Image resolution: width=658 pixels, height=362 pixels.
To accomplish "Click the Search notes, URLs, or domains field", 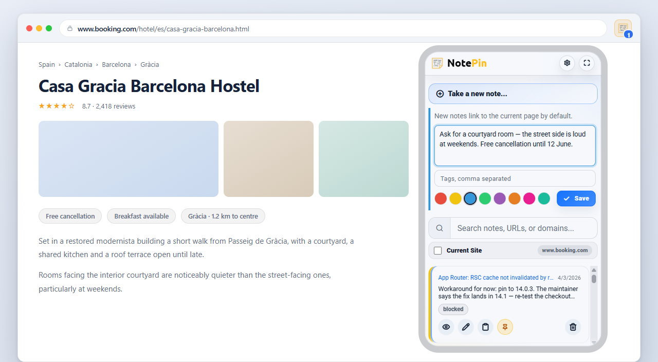I will (523, 228).
